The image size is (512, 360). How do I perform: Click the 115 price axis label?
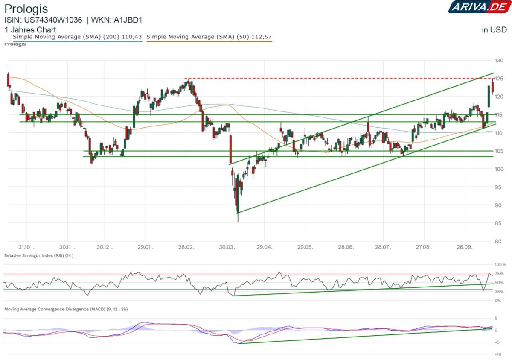499,115
